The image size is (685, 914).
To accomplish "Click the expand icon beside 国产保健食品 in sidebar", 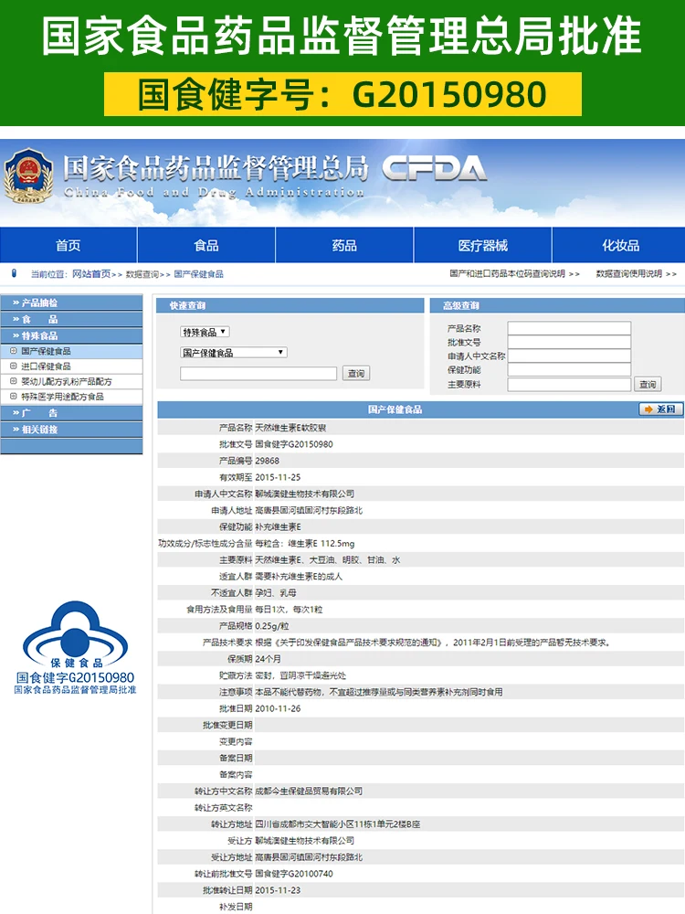I will coord(14,351).
